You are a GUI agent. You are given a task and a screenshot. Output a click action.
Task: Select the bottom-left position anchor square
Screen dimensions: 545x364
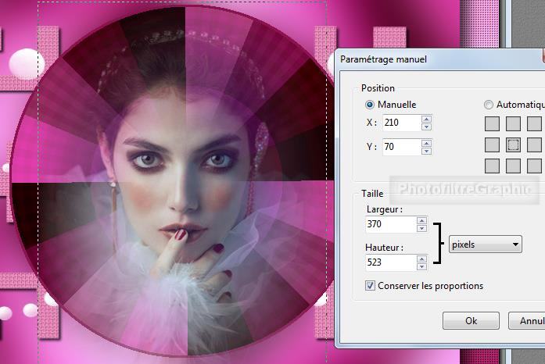[x=493, y=166]
